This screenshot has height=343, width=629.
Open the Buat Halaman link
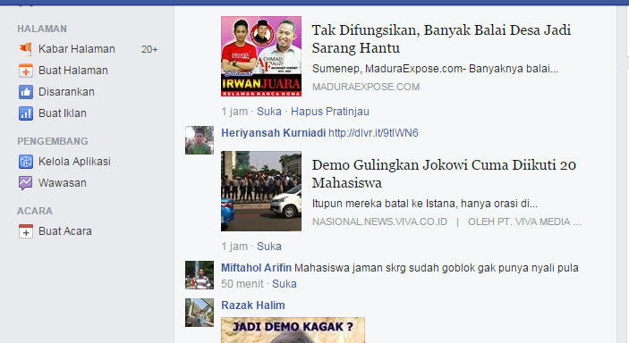point(73,71)
